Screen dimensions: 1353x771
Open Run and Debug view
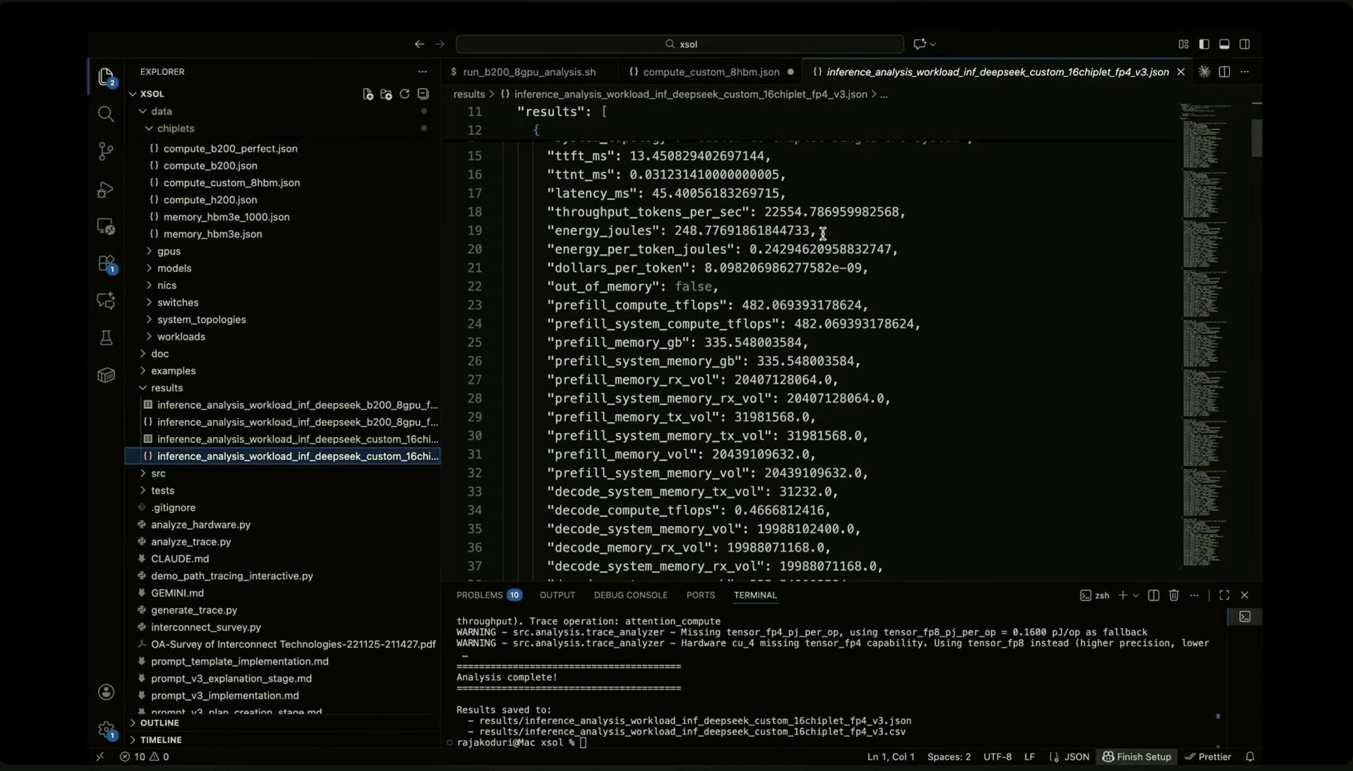106,189
